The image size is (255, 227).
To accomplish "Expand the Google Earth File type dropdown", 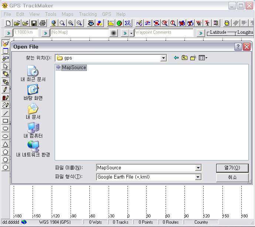I will [198, 177].
